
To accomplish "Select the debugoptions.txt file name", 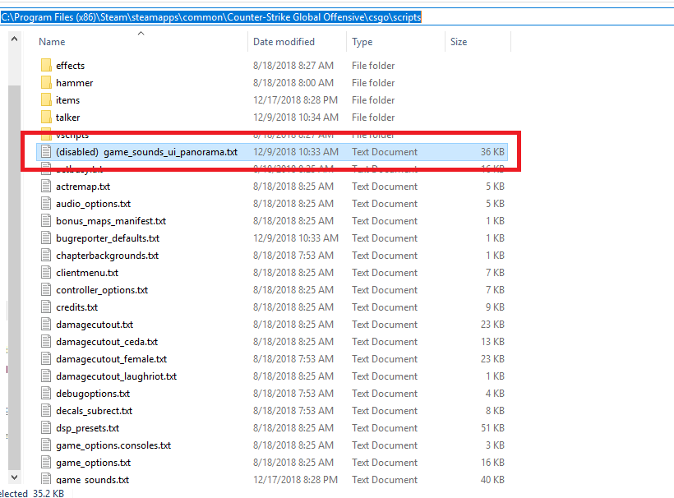I will coord(93,394).
